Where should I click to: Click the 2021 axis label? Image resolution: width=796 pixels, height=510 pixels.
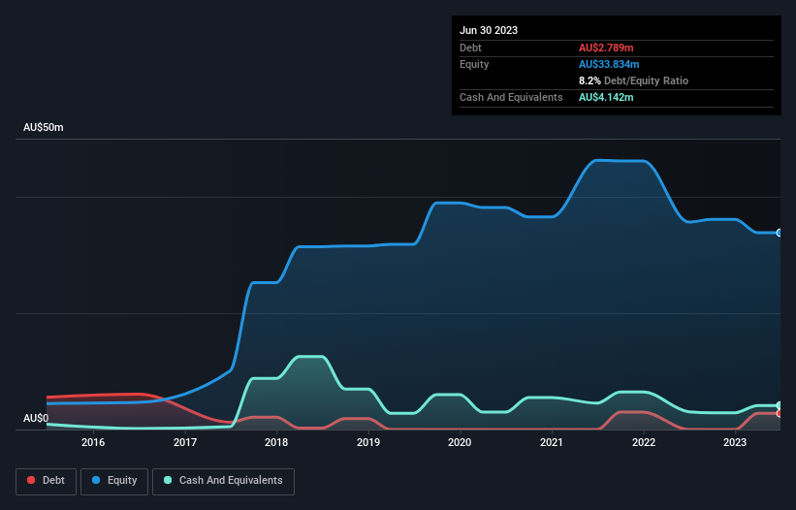pyautogui.click(x=552, y=442)
